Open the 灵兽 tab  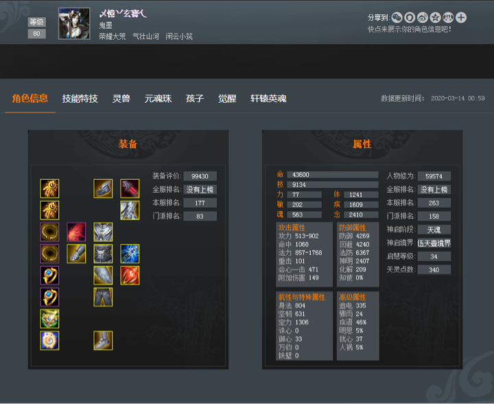[121, 99]
